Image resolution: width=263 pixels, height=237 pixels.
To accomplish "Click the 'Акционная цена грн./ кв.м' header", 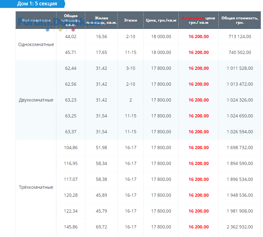I will click(x=199, y=20).
